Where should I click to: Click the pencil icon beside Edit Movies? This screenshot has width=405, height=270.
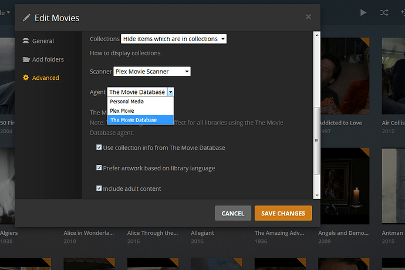coord(26,18)
